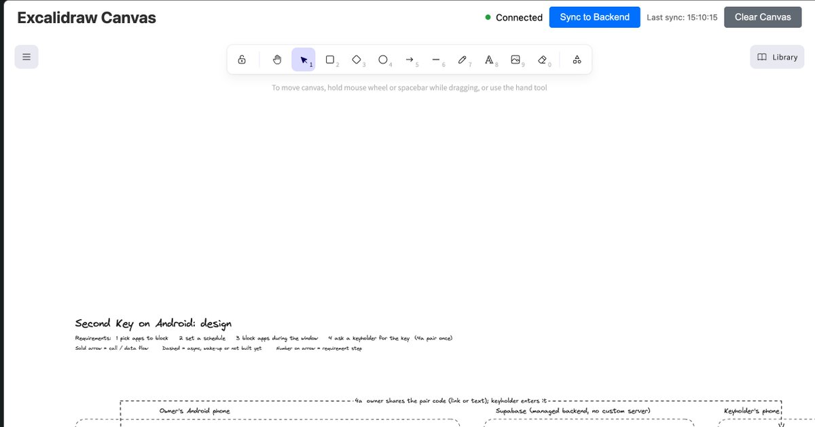The height and width of the screenshot is (427, 815).
Task: Select the Selection arrow tool
Action: (x=304, y=60)
